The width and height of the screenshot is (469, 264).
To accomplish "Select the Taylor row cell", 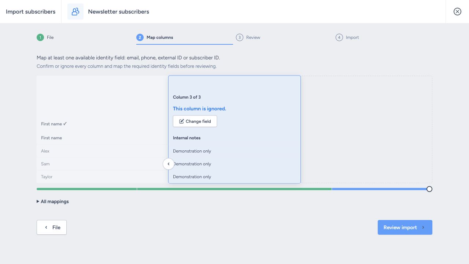I will click(103, 177).
